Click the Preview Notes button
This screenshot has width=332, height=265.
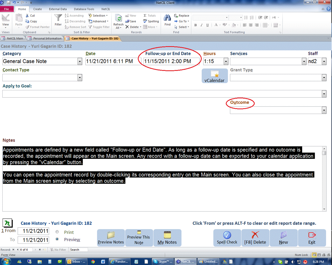[x=111, y=238]
